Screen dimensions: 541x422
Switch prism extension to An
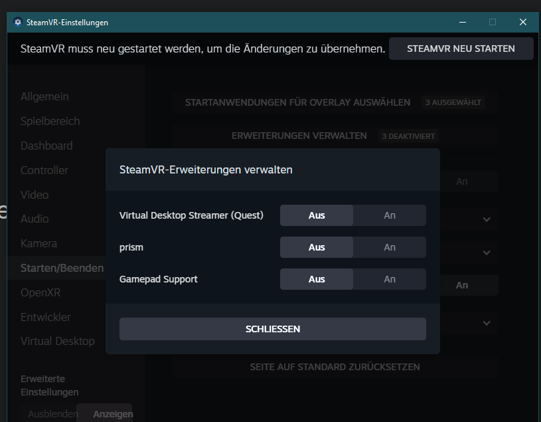coord(390,247)
